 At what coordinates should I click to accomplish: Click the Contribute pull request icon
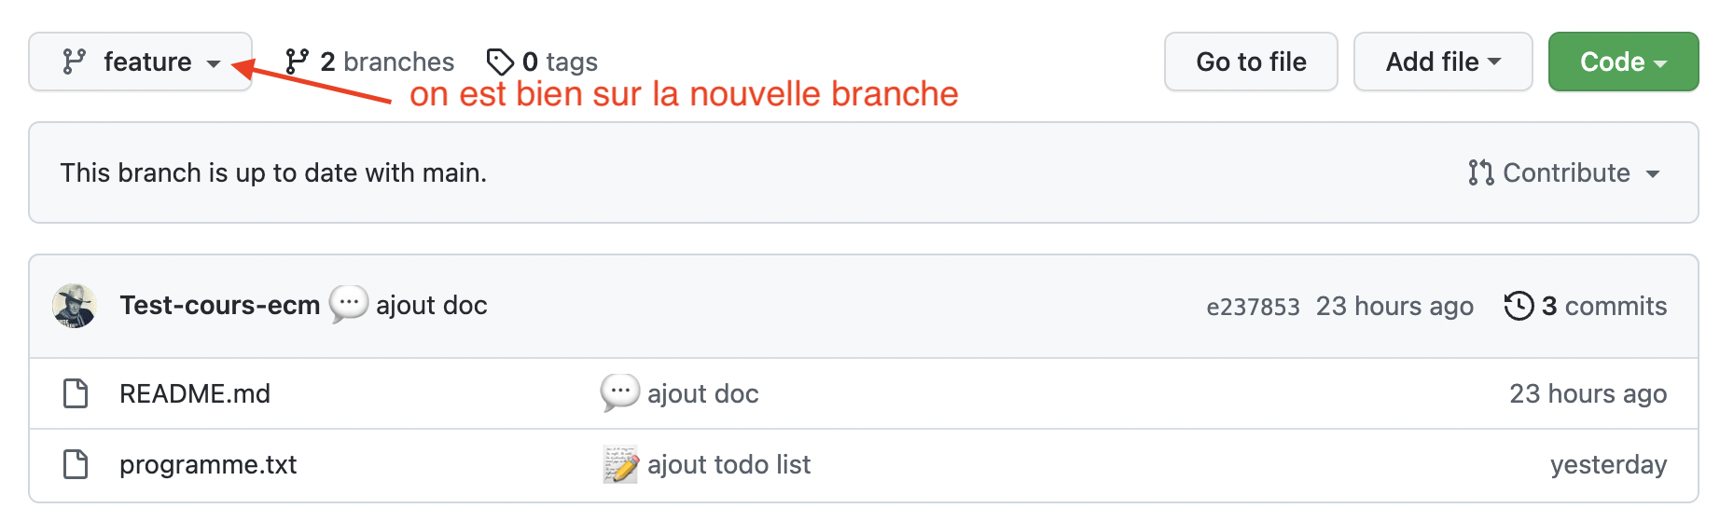(1480, 172)
